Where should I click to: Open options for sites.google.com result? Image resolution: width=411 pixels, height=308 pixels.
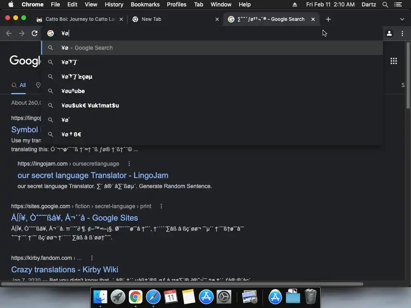[x=161, y=206]
